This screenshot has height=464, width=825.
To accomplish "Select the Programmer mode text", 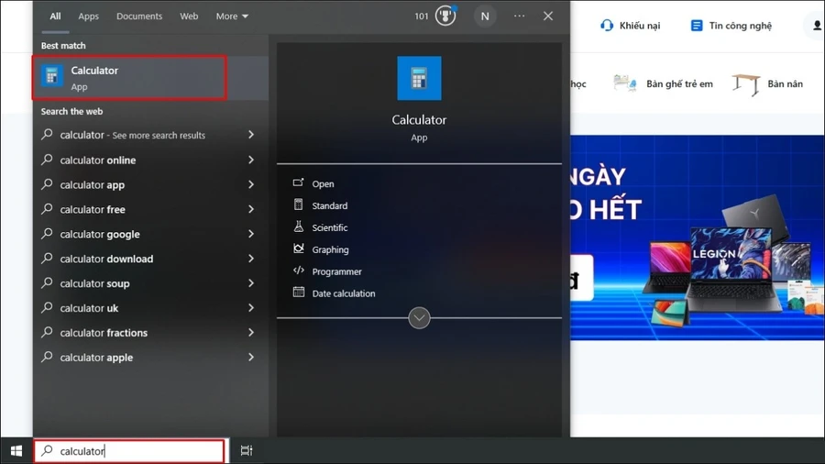I will (336, 272).
